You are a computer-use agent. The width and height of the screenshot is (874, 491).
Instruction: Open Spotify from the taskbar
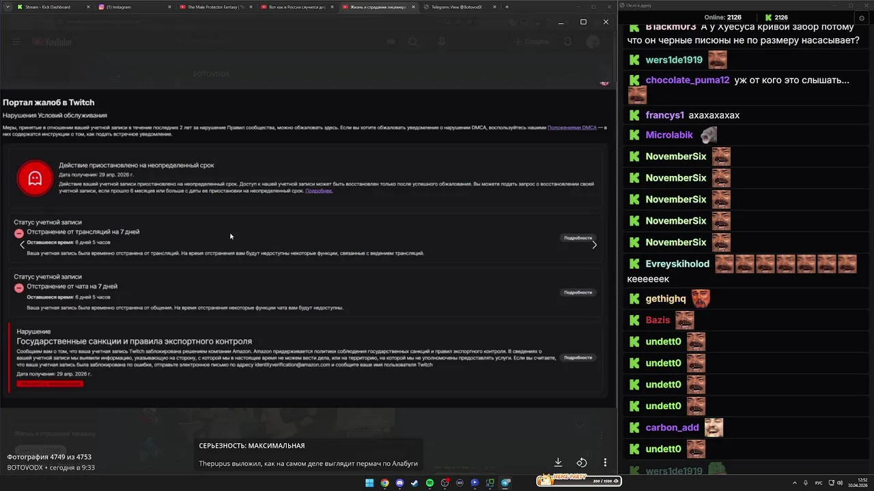[x=429, y=483]
